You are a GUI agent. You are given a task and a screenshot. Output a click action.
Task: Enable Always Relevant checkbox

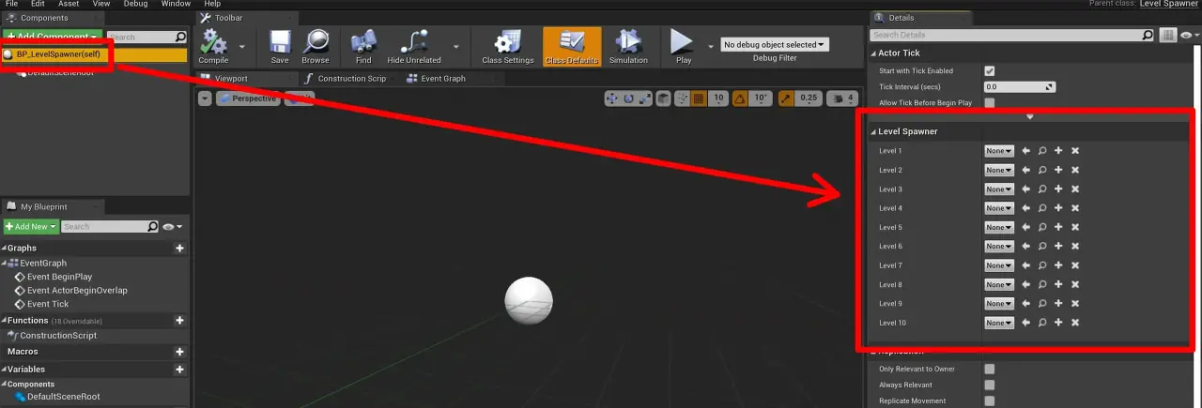pos(989,385)
